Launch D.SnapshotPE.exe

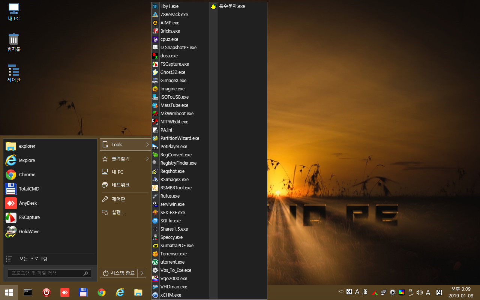pos(180,48)
